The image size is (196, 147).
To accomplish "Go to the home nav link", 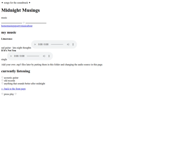I will [x=4, y=26].
